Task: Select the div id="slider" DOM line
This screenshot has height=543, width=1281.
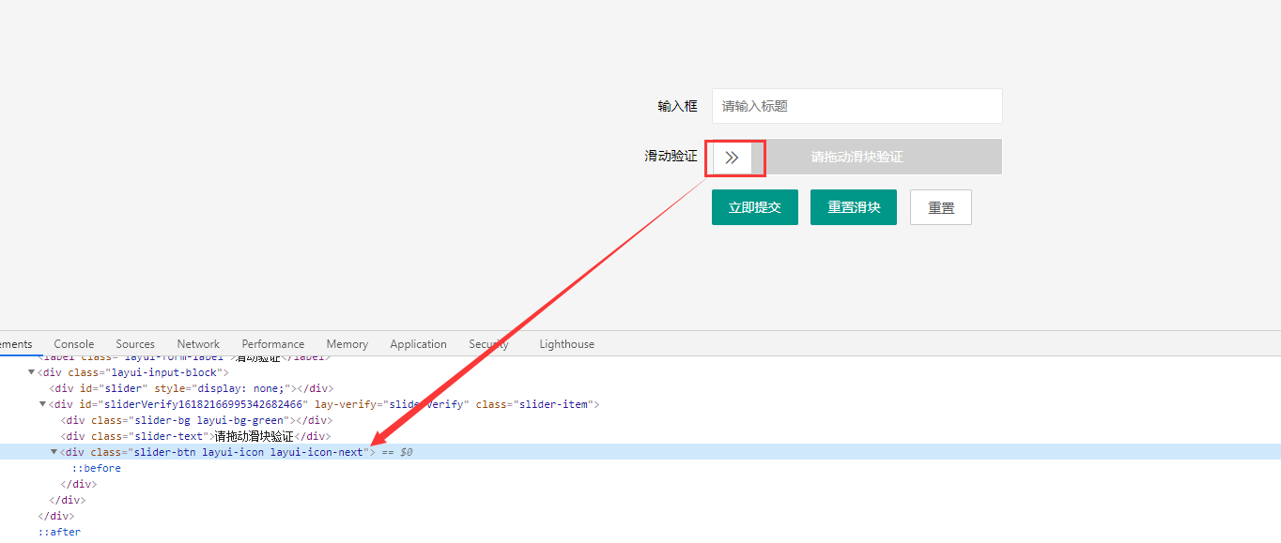Action: click(x=192, y=388)
